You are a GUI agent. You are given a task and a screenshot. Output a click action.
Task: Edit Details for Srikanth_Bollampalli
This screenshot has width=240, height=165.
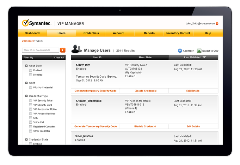(x=193, y=126)
